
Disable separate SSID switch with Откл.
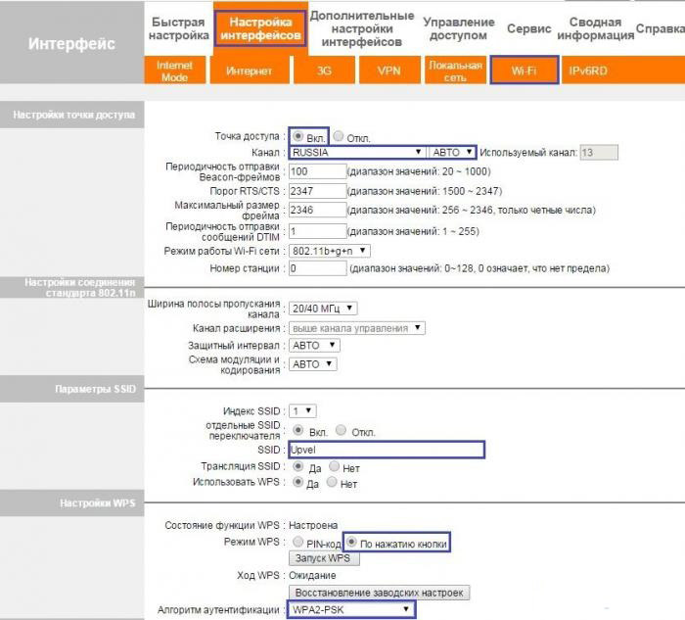(341, 430)
